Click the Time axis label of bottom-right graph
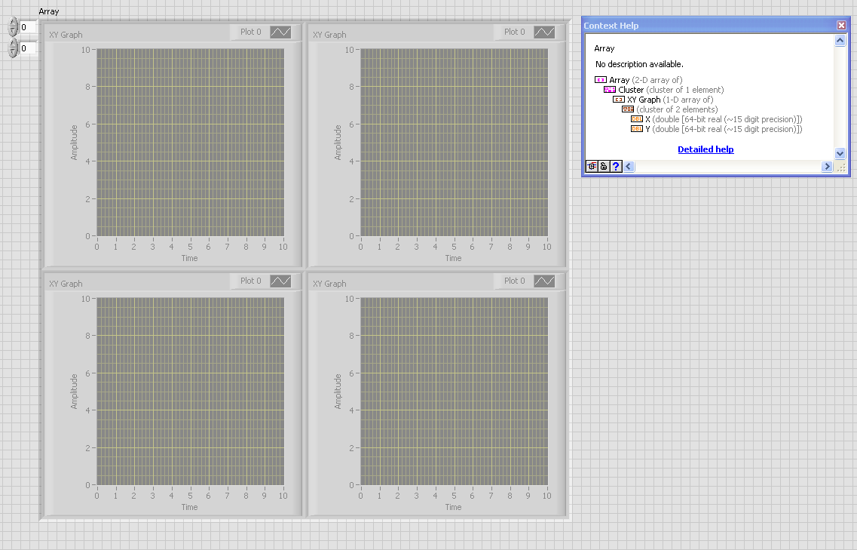857x550 pixels. pos(453,507)
